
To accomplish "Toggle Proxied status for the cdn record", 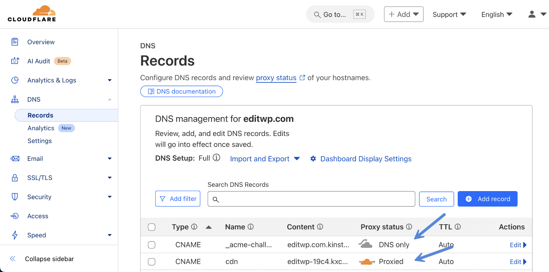I will pos(367,261).
